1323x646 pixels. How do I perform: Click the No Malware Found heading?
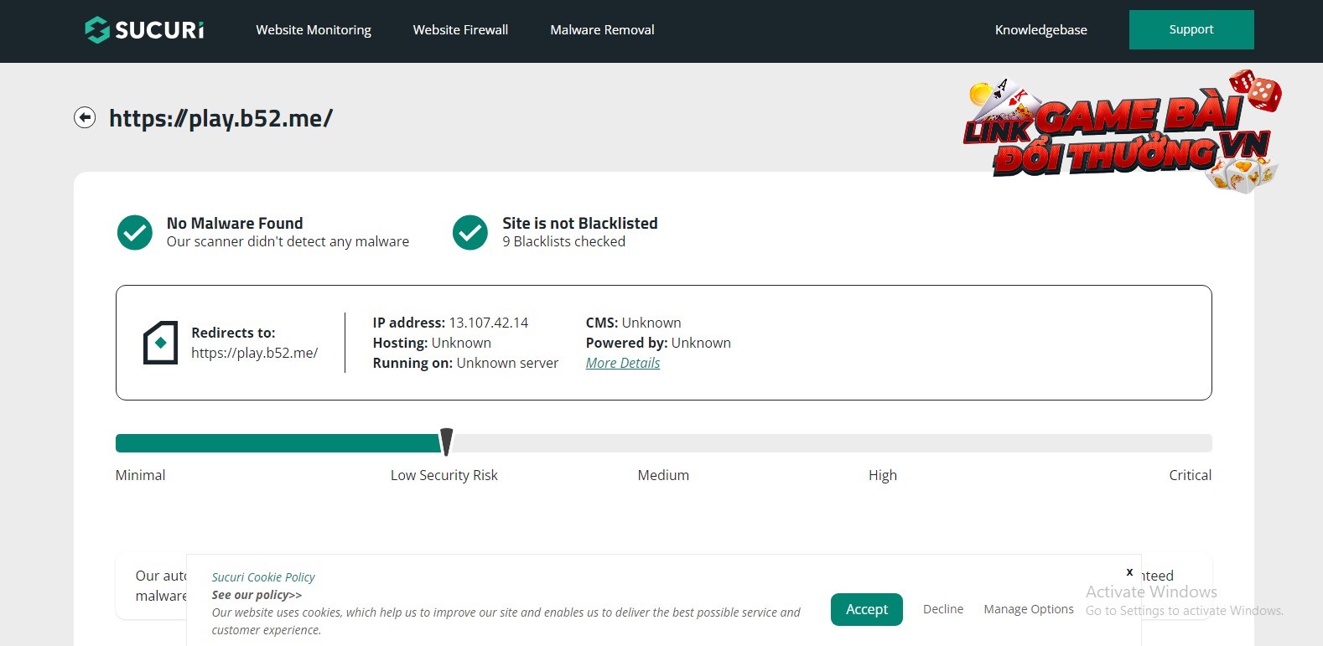tap(235, 223)
